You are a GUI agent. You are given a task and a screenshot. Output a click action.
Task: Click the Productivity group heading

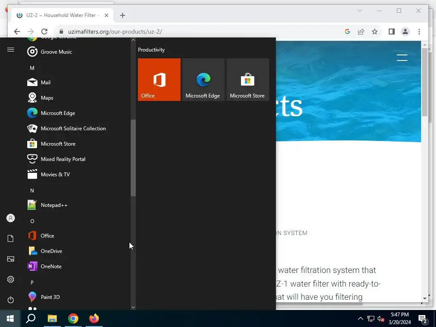coord(151,50)
